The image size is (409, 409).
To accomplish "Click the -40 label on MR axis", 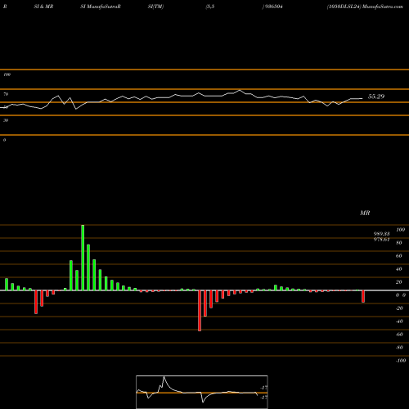I will click(399, 321).
